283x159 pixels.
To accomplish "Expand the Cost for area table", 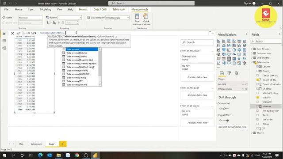I will tap(252, 49).
